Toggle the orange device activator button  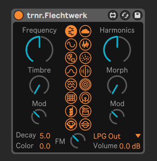(x=19, y=15)
